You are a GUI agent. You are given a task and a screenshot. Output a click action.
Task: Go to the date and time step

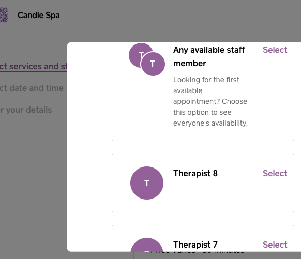32,88
